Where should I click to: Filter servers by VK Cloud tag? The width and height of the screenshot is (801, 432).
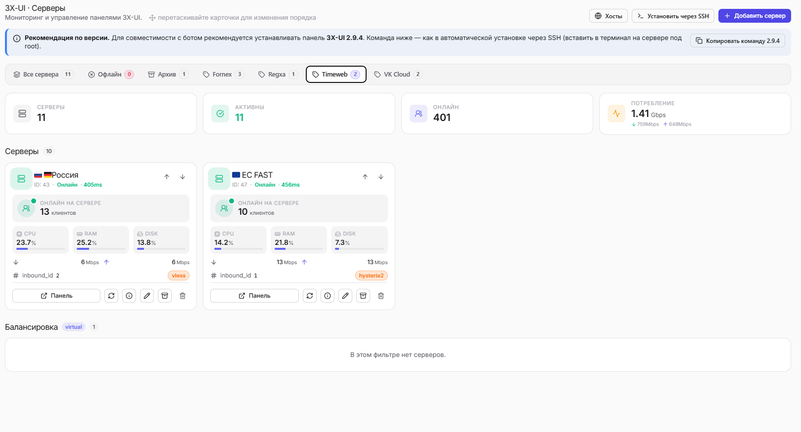pyautogui.click(x=398, y=75)
